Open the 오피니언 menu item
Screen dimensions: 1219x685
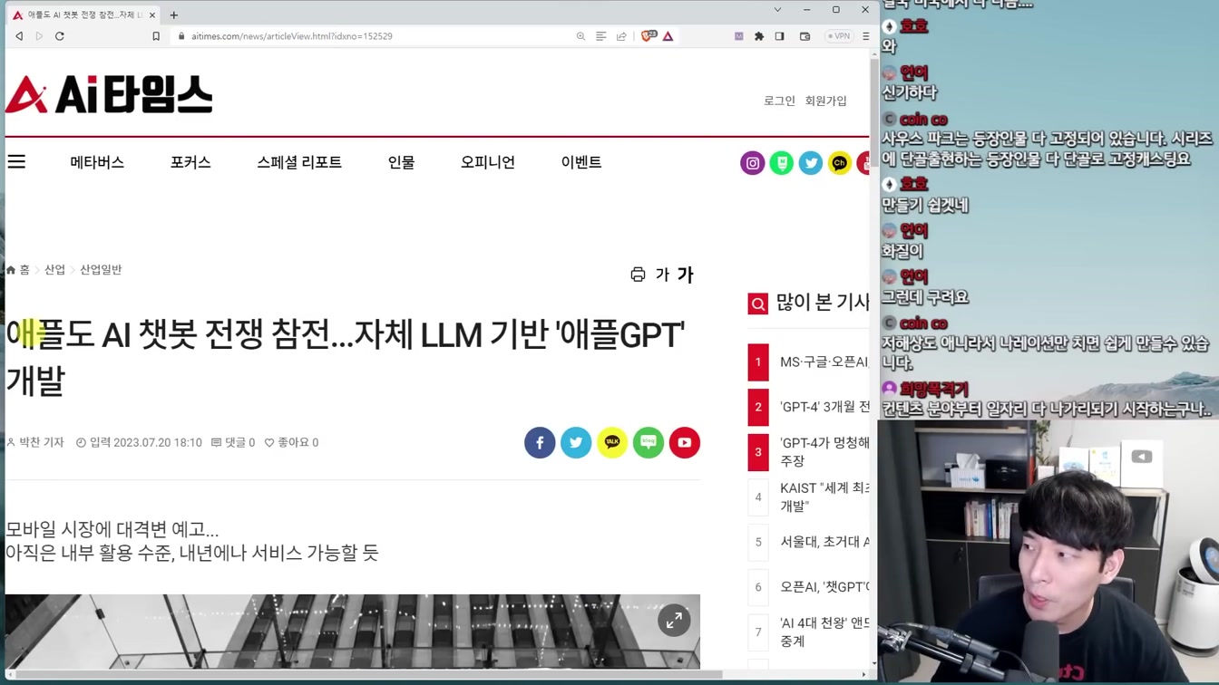[x=488, y=162]
